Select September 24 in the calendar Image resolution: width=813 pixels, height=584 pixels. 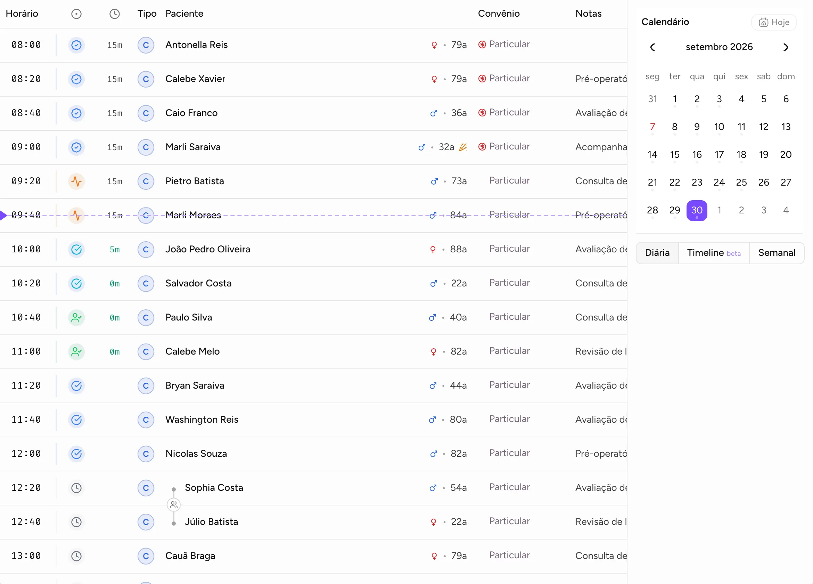coord(719,182)
